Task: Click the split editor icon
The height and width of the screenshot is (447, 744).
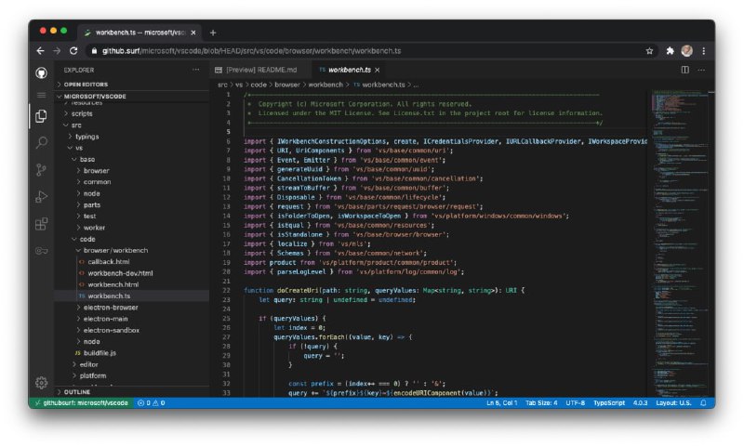Action: [x=684, y=70]
